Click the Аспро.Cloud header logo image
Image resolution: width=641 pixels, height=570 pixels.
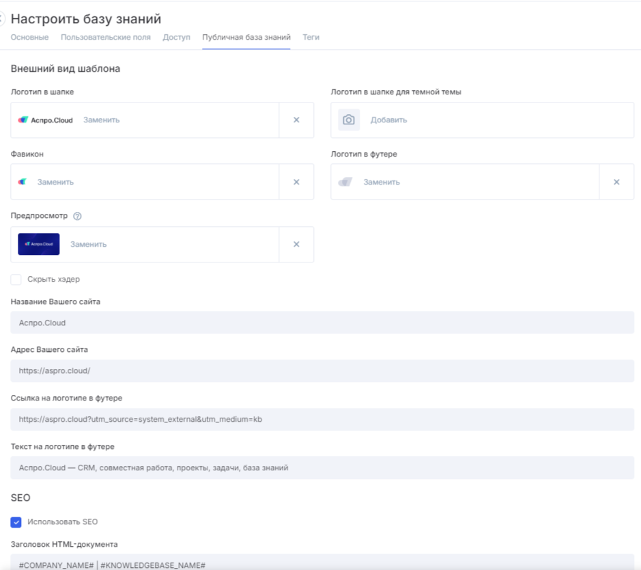pos(46,120)
